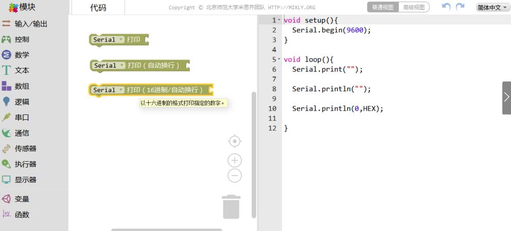This screenshot has width=511, height=231.
Task: Zoom in with the plus icon
Action: coord(234,161)
